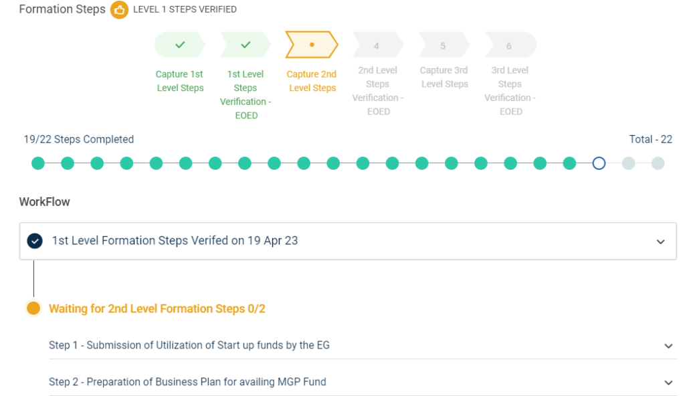
Task: Click the orange thumbs-up verified badge icon
Action: [x=119, y=10]
